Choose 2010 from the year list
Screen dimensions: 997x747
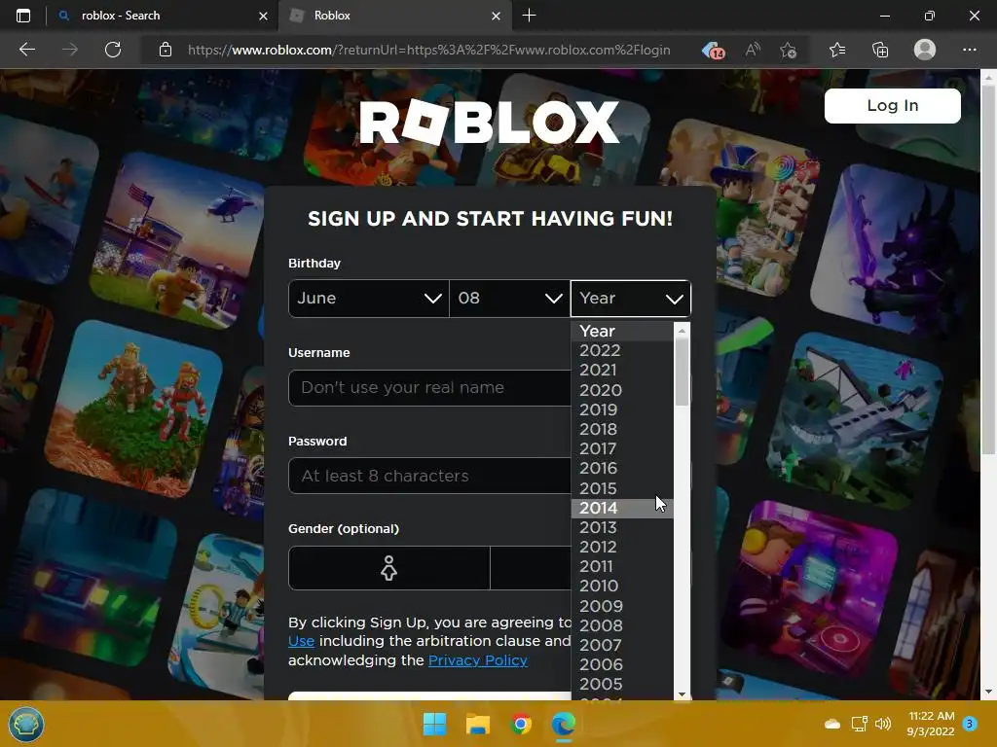tap(622, 586)
